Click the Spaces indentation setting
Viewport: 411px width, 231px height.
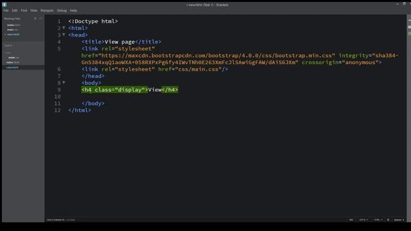(398, 219)
